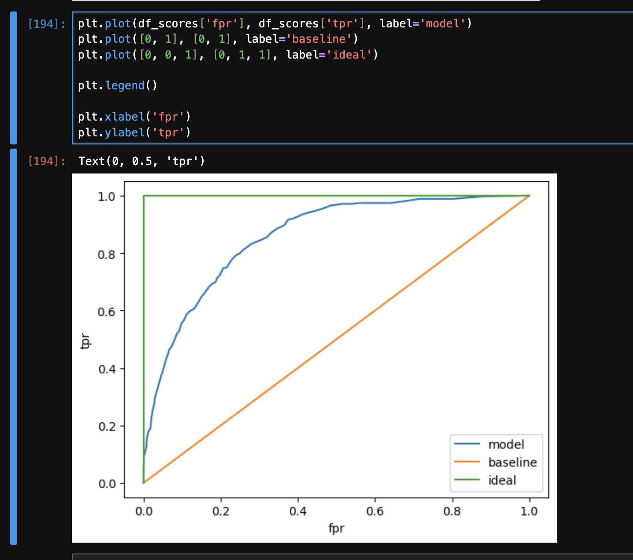The image size is (633, 560).
Task: Collapse the code cell using its blue left bar
Action: (14, 78)
